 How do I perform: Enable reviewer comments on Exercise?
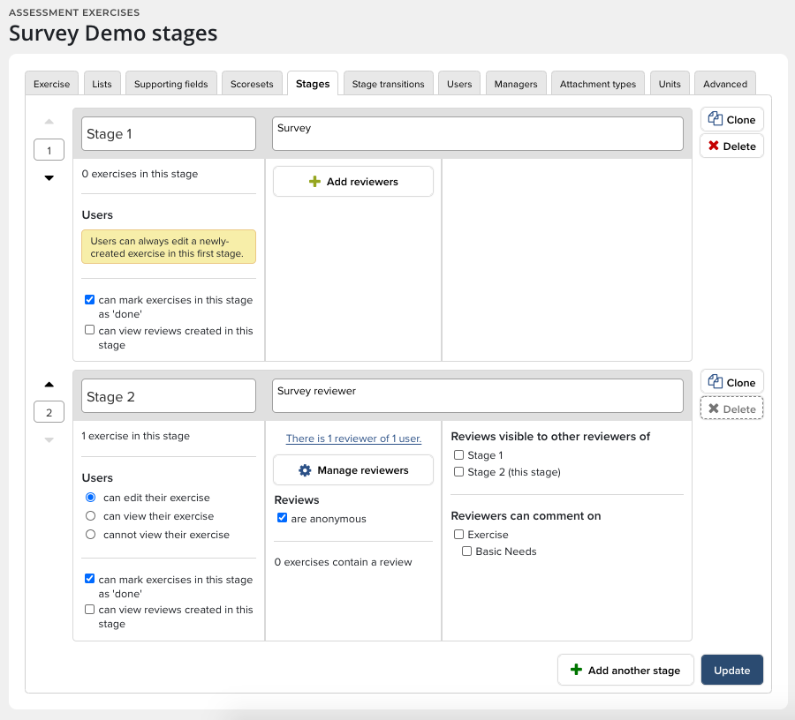pos(458,535)
